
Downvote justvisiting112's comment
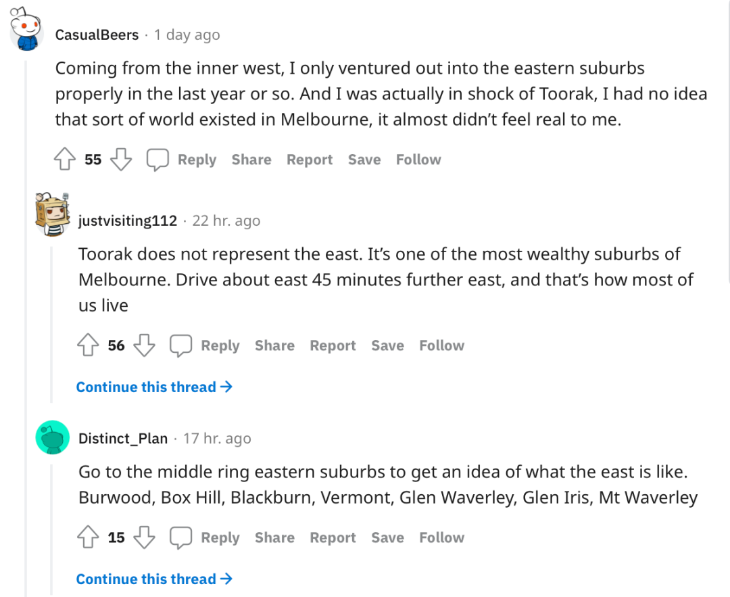coord(145,345)
